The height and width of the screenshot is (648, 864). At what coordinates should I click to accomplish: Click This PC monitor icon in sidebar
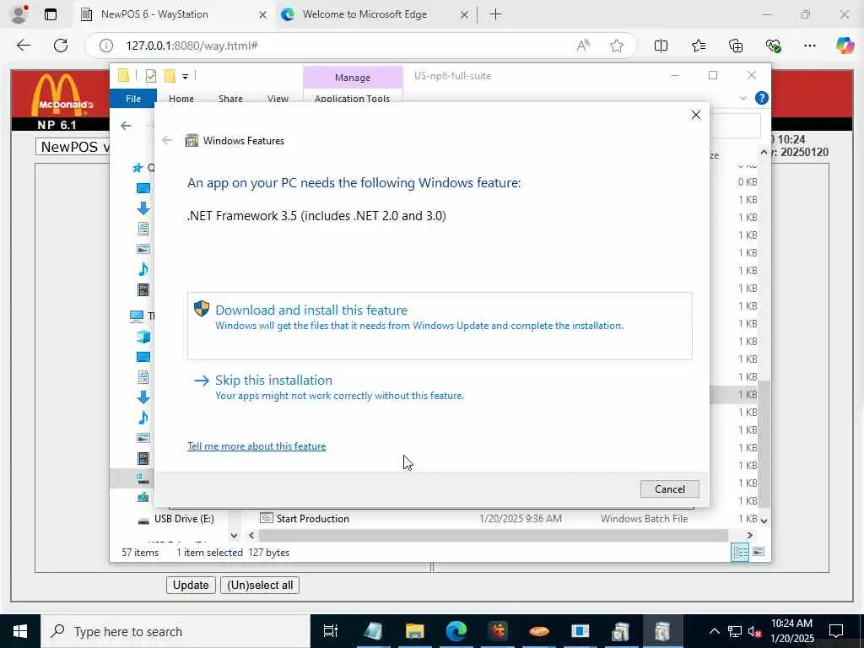click(x=137, y=316)
